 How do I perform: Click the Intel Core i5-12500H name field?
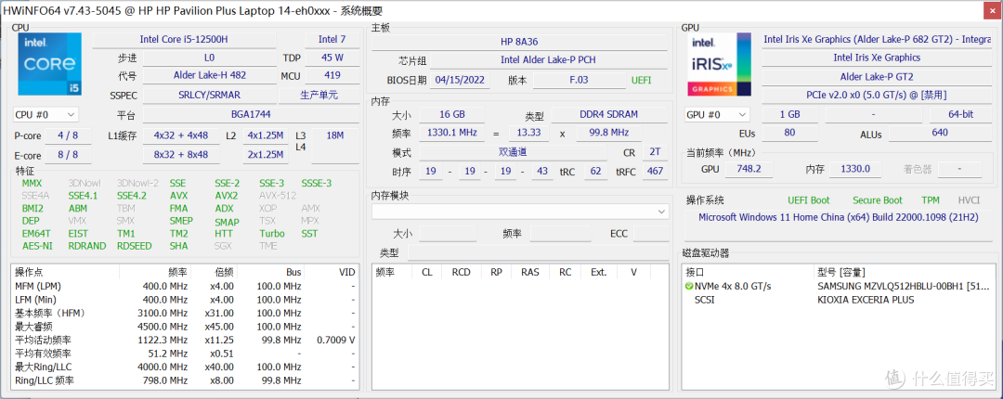pos(184,40)
